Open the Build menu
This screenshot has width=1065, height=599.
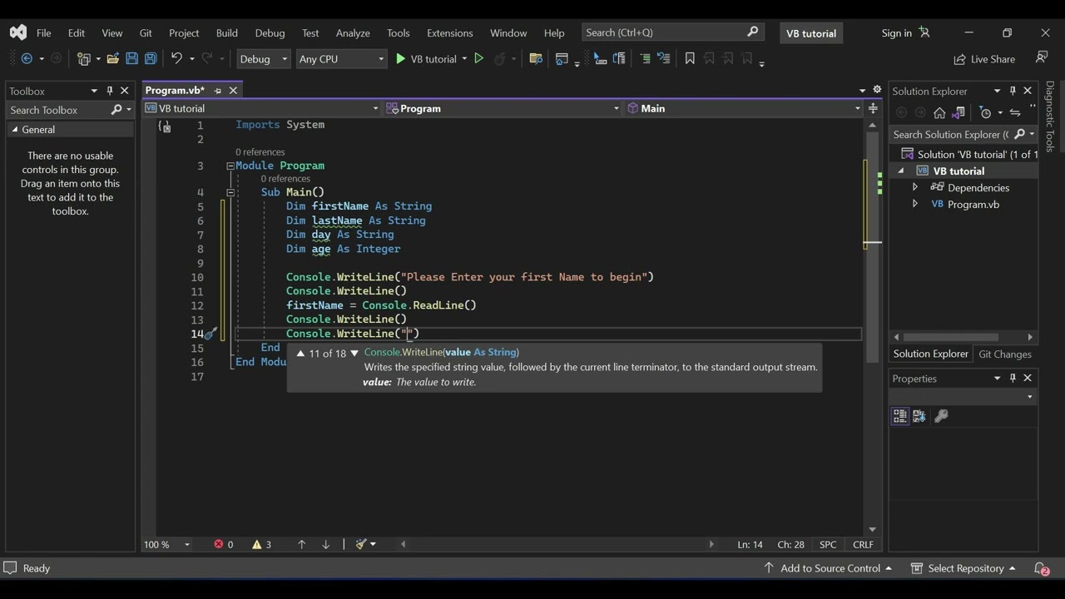click(227, 32)
